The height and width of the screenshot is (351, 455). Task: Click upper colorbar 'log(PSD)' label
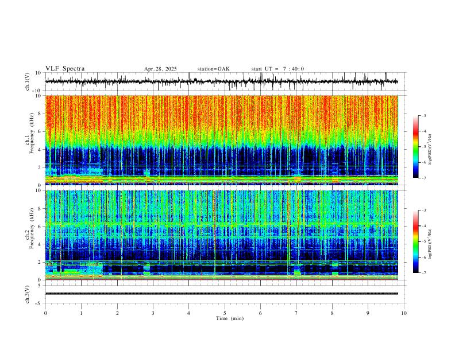(x=430, y=150)
